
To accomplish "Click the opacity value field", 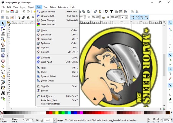I will pyautogui.click(x=28, y=120).
